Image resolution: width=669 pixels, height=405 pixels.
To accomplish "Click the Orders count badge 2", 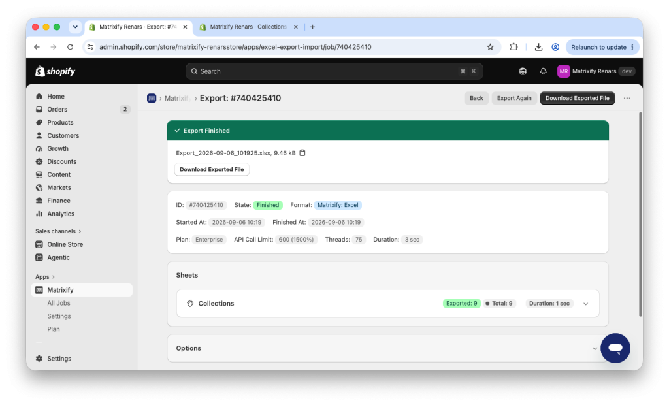I will point(125,109).
